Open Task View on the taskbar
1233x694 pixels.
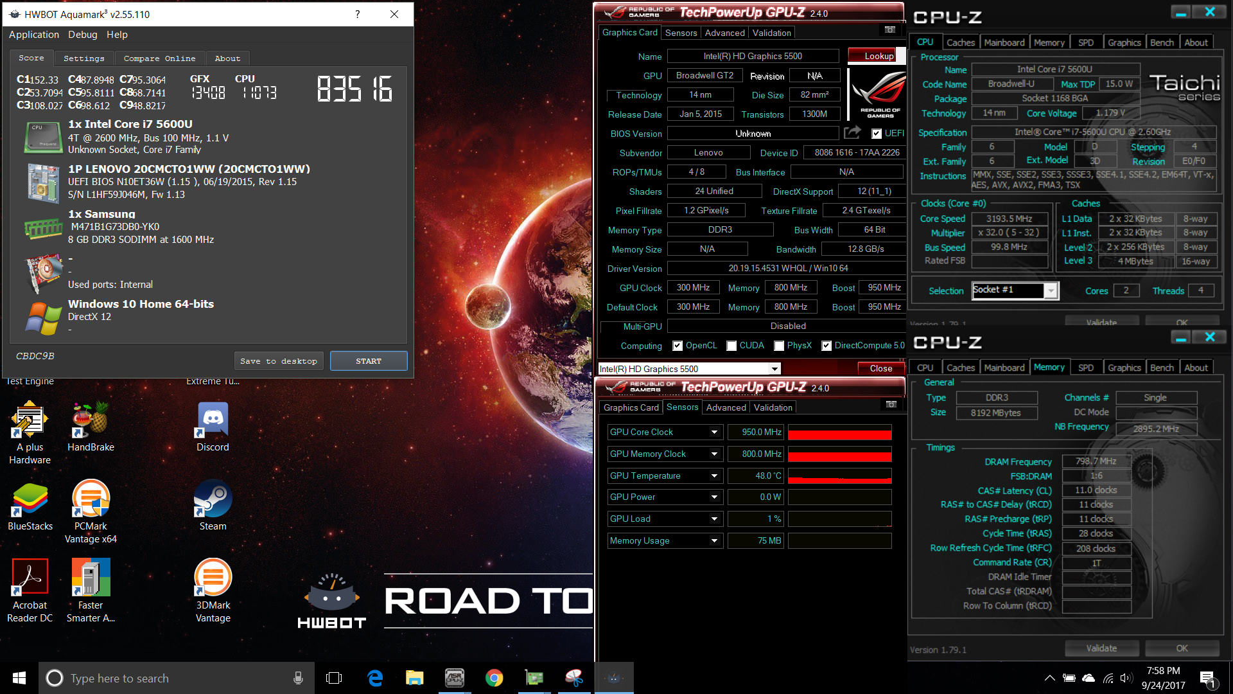click(334, 678)
